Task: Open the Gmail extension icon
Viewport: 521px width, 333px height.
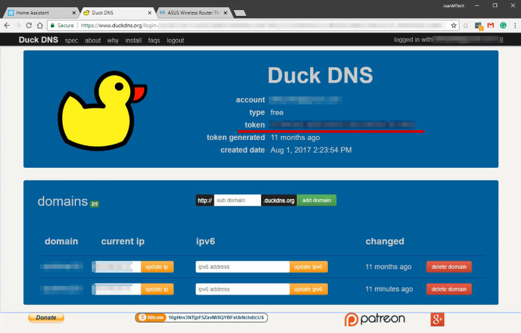Action: [491, 25]
